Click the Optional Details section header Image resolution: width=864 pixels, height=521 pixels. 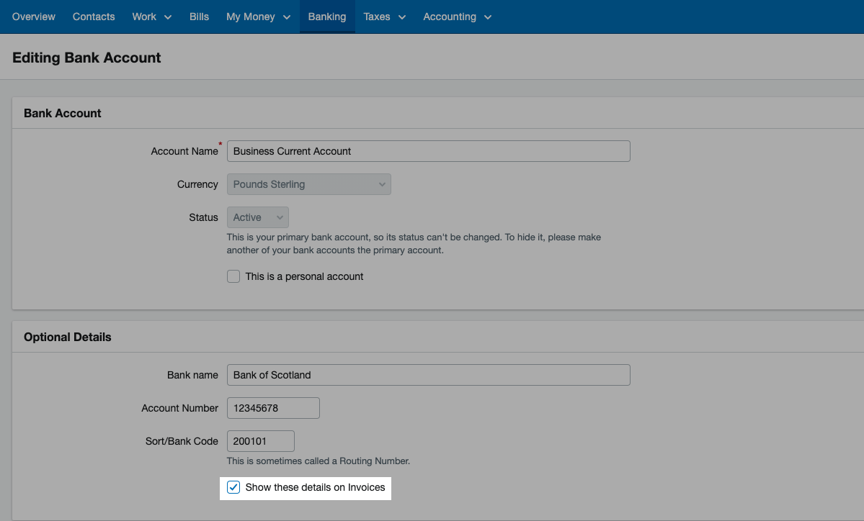67,337
